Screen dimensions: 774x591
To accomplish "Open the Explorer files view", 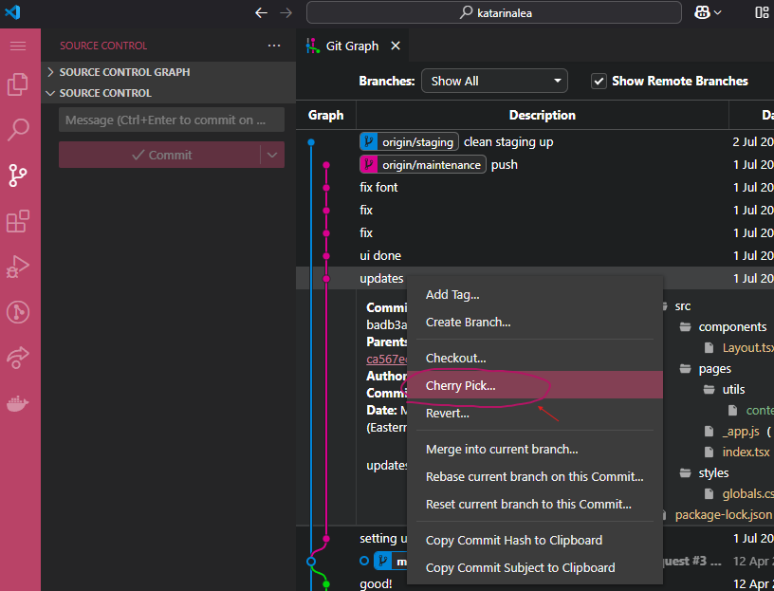I will tap(18, 83).
